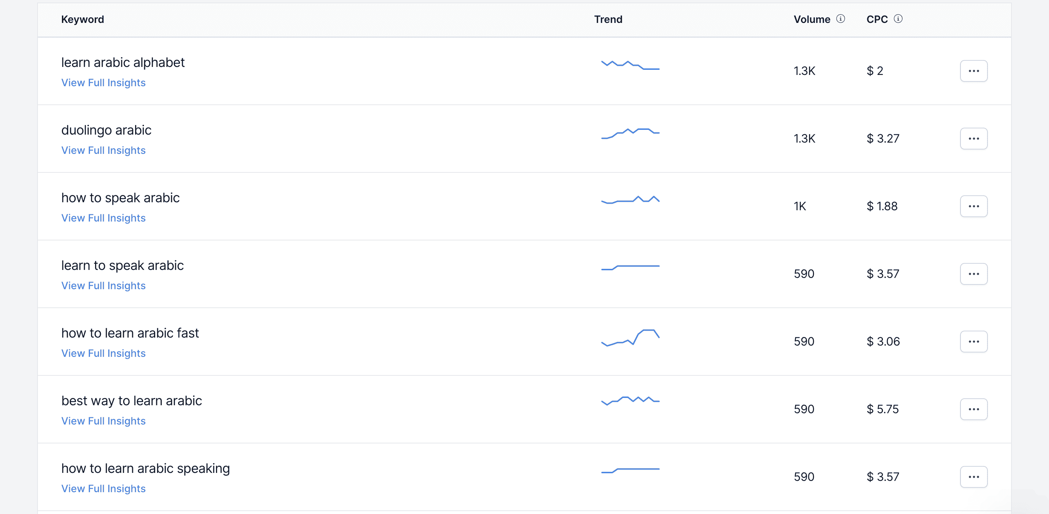The width and height of the screenshot is (1049, 514).
Task: View Full Insights for how to learn arabic fast
Action: pos(103,353)
